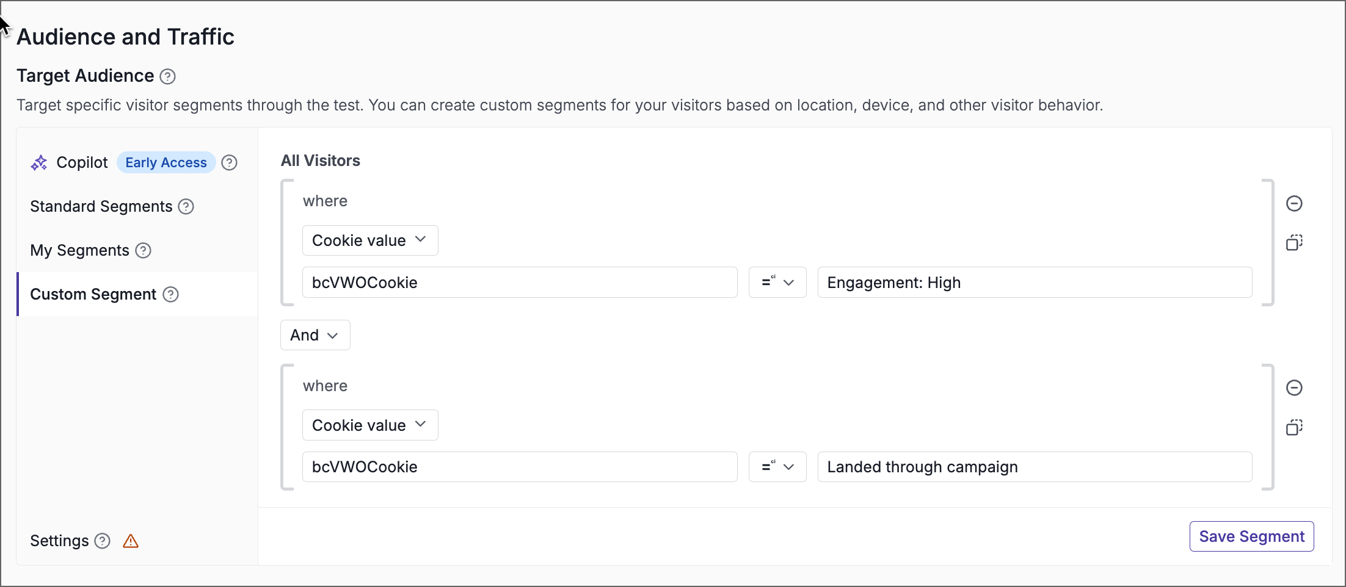Screen dimensions: 1346x587
Task: Click the Copilot sparkle icon
Action: click(x=39, y=163)
